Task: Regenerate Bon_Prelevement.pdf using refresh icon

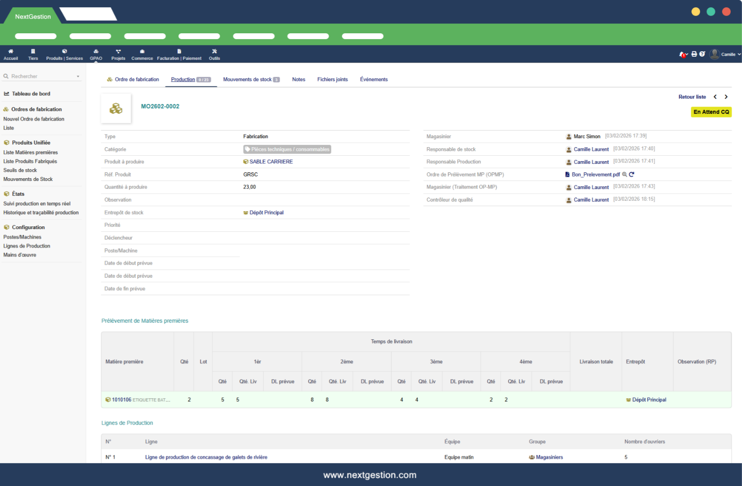Action: [632, 175]
